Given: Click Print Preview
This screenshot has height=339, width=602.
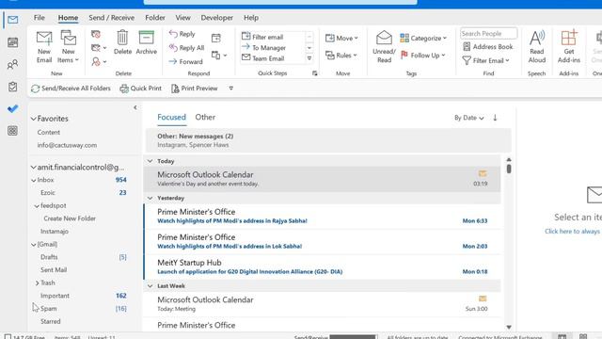Looking at the screenshot, I should 195,89.
